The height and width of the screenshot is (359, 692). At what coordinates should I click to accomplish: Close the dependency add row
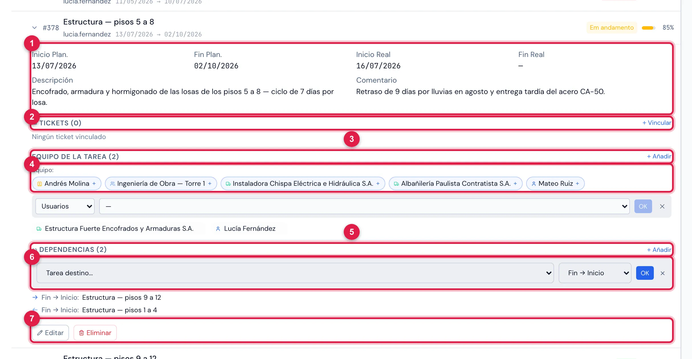(663, 273)
